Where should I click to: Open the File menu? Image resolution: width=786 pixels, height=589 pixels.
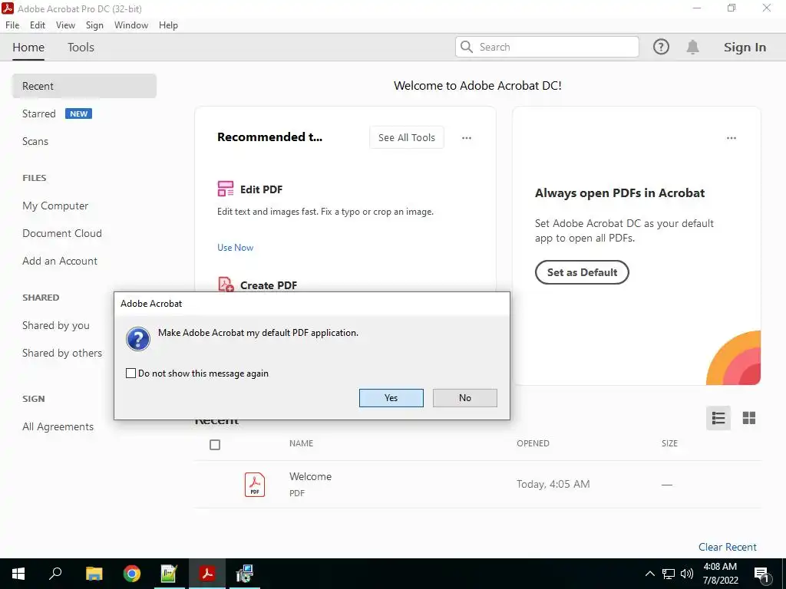(x=12, y=25)
